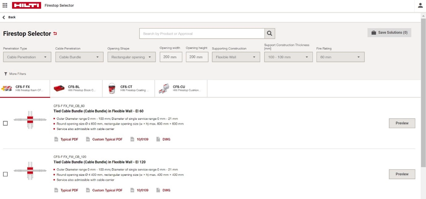Click the briefcase icon in Save Solutions

(373, 32)
